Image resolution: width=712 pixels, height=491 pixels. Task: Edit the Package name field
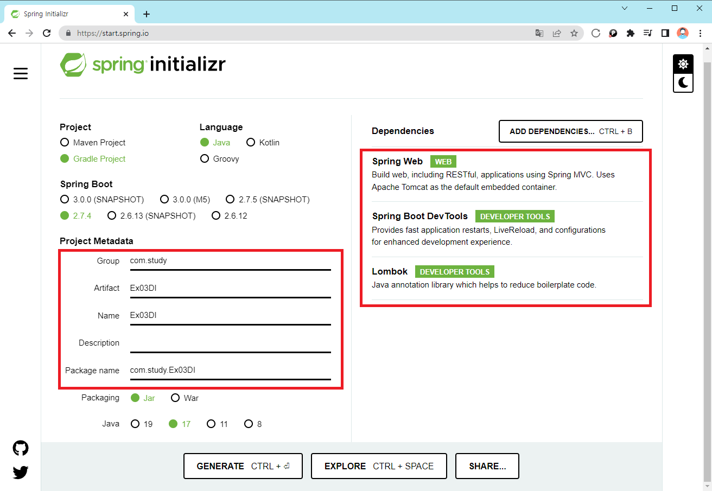click(x=230, y=370)
